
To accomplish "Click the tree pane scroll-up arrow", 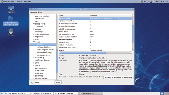I will [57, 15].
